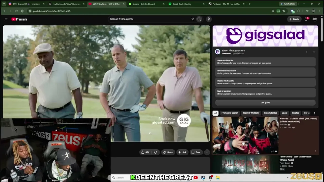Open the YouTube guide hamburger menu

[x=6, y=19]
